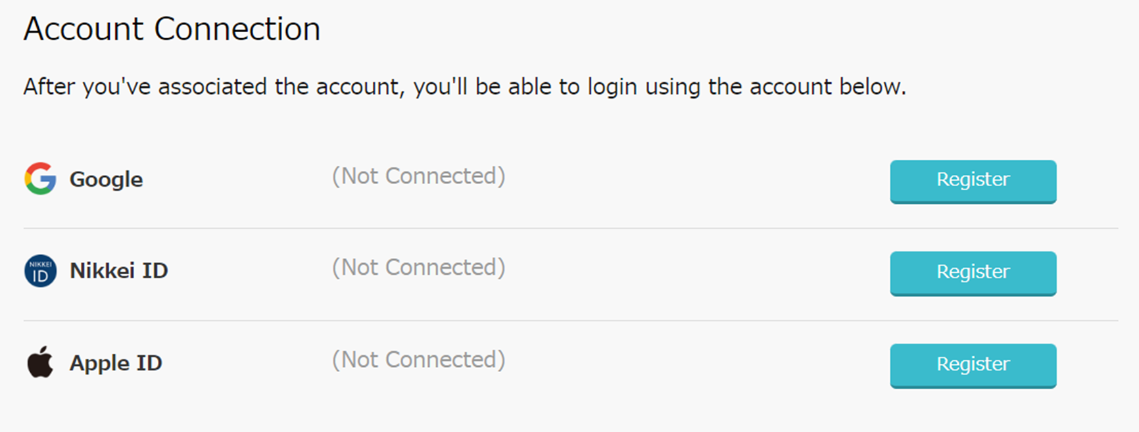Select the Google service name label
1139x432 pixels.
106,180
